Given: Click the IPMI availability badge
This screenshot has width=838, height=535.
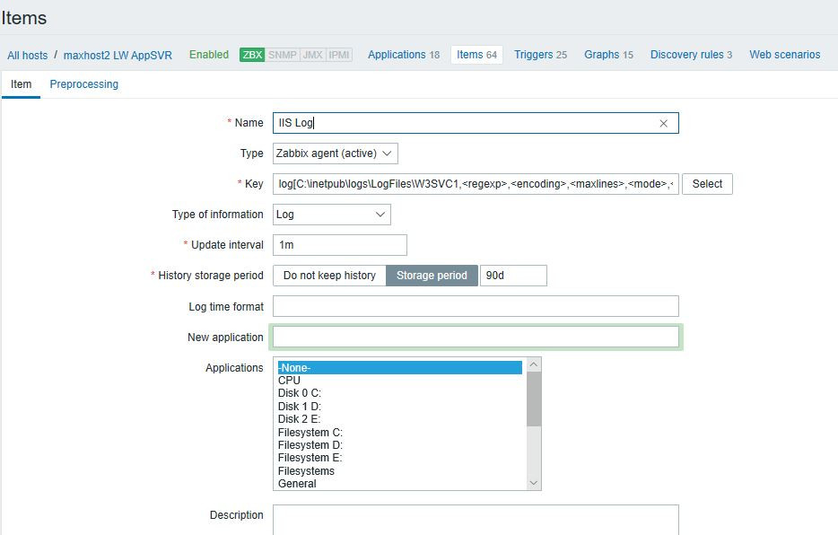Looking at the screenshot, I should pyautogui.click(x=340, y=55).
